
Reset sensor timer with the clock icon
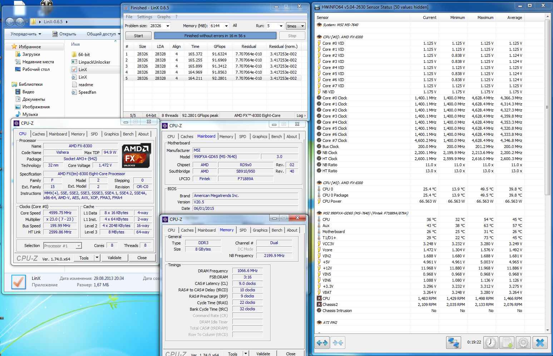491,343
